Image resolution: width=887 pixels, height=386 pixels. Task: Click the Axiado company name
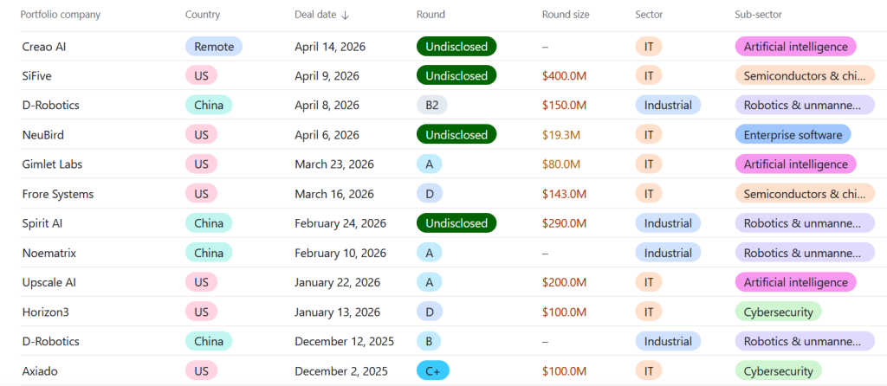pyautogui.click(x=42, y=370)
